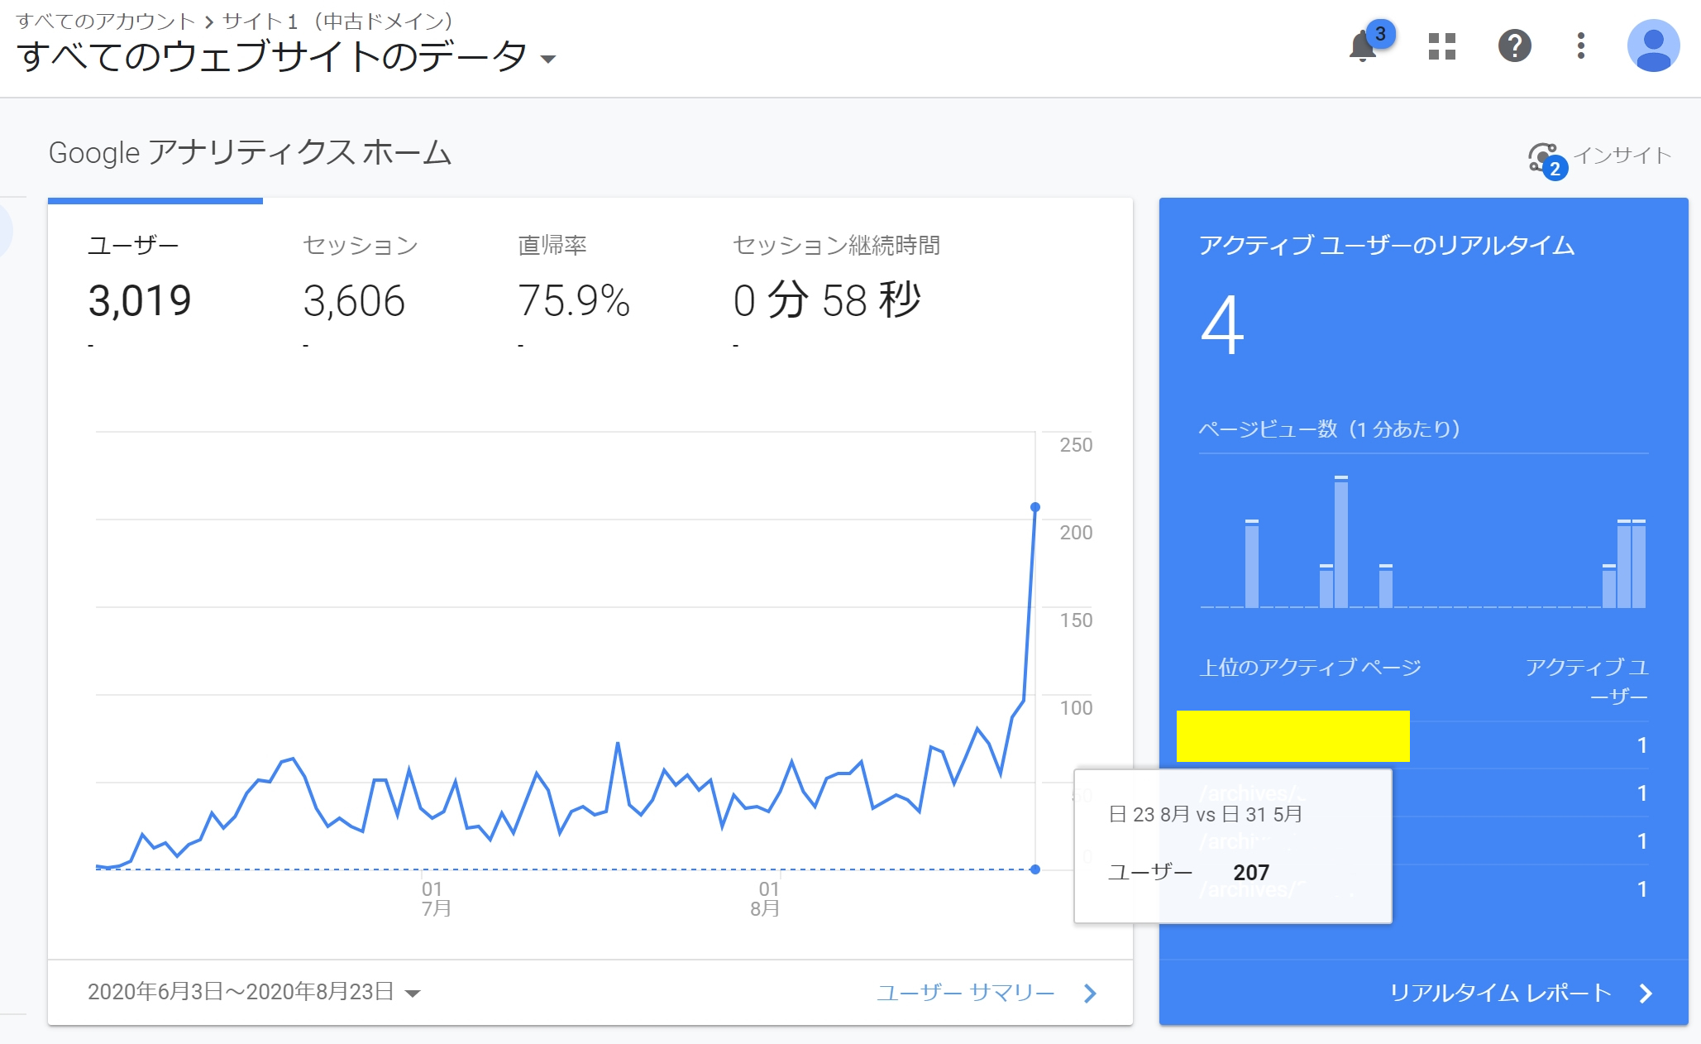The image size is (1701, 1044).
Task: Click the yellow highlighted top active page
Action: 1292,736
